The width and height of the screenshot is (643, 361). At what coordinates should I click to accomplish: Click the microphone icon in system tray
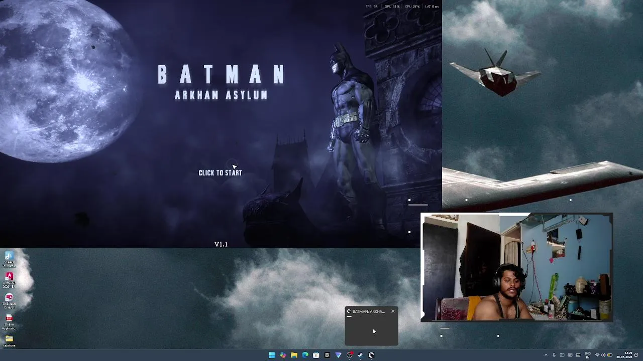554,355
